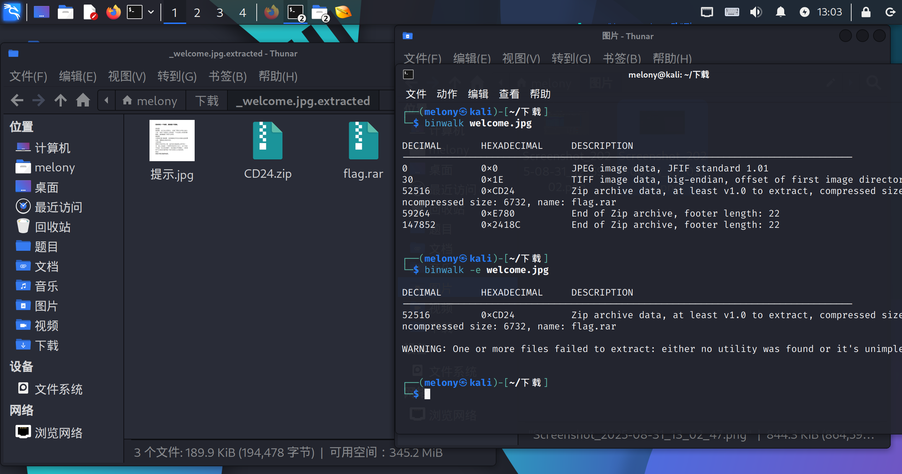Click the home folder toolbar icon
The image size is (902, 474).
click(x=83, y=101)
